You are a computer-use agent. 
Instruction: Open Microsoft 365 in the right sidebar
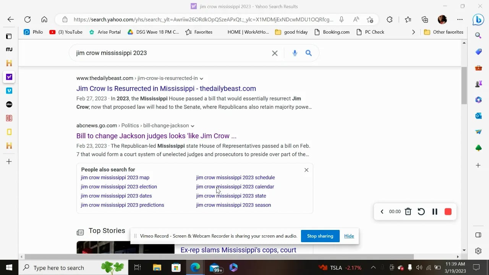478,100
